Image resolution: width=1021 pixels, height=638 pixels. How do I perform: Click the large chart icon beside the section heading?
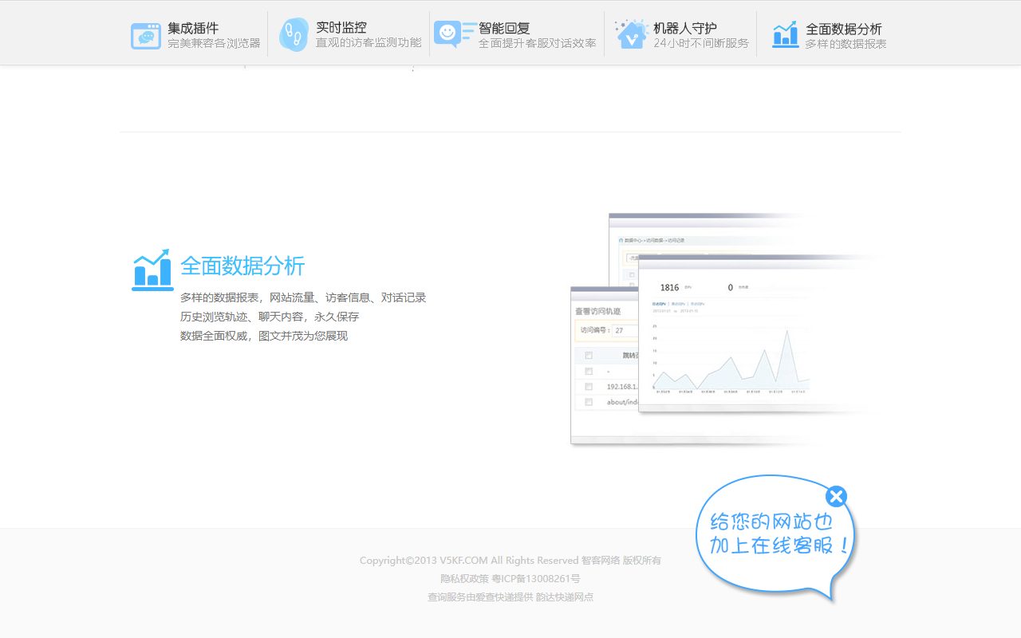click(152, 270)
